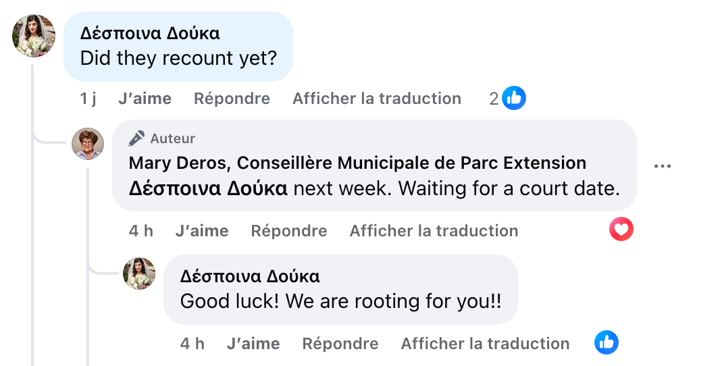Click the '1 j' timestamp on the first comment
720x366 pixels.
click(88, 99)
